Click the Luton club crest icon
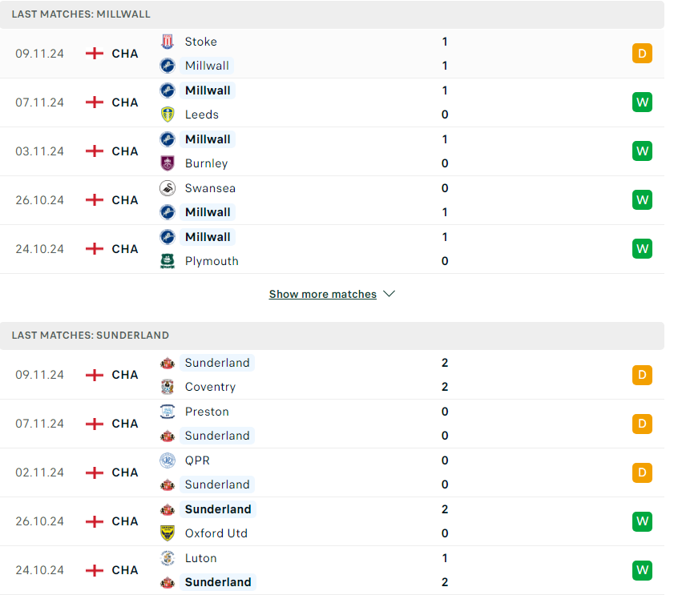Image resolution: width=674 pixels, height=595 pixels. point(167,558)
